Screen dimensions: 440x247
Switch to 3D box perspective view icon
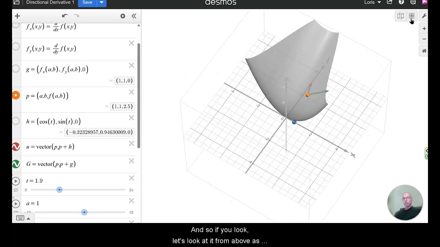pos(400,16)
